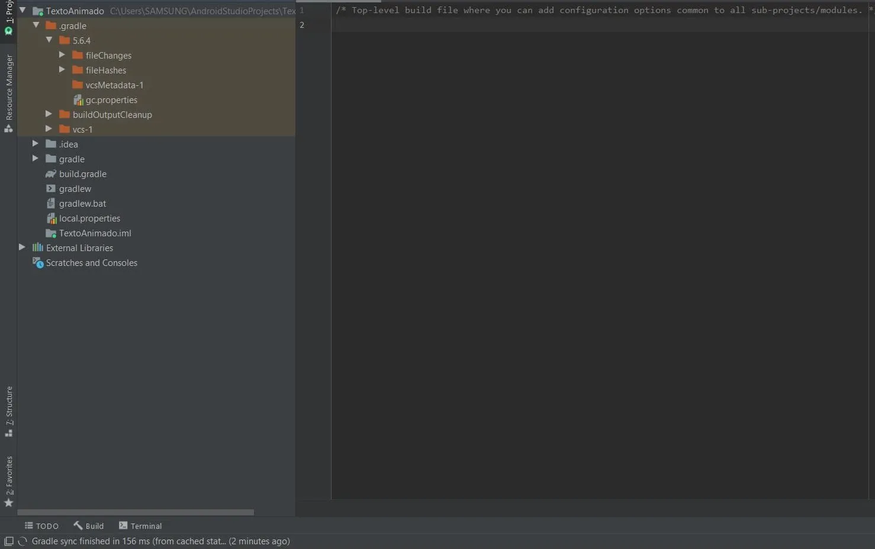Click the gc.properties file icon
This screenshot has width=875, height=549.
[78, 100]
